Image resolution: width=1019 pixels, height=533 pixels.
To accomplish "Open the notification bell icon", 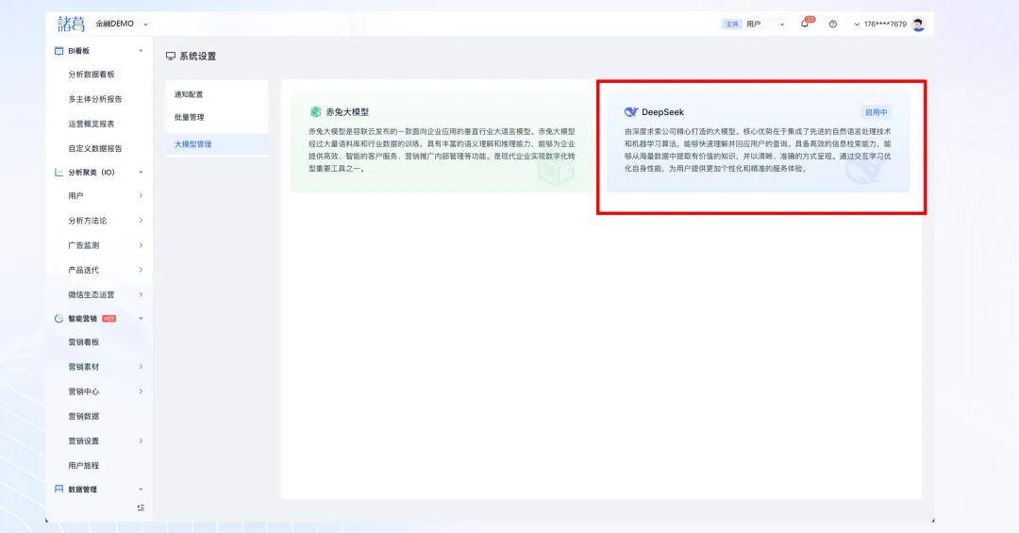I will pyautogui.click(x=805, y=24).
